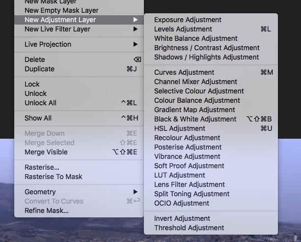The width and height of the screenshot is (301, 242).
Task: Open Refine Mask...
Action: click(79, 211)
